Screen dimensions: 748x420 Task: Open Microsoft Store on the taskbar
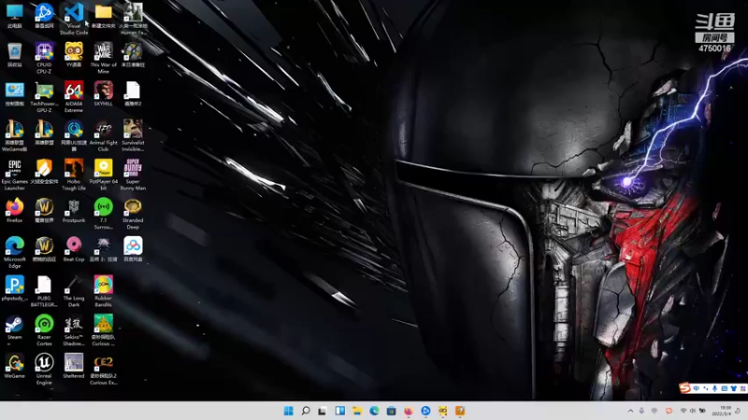(391, 411)
